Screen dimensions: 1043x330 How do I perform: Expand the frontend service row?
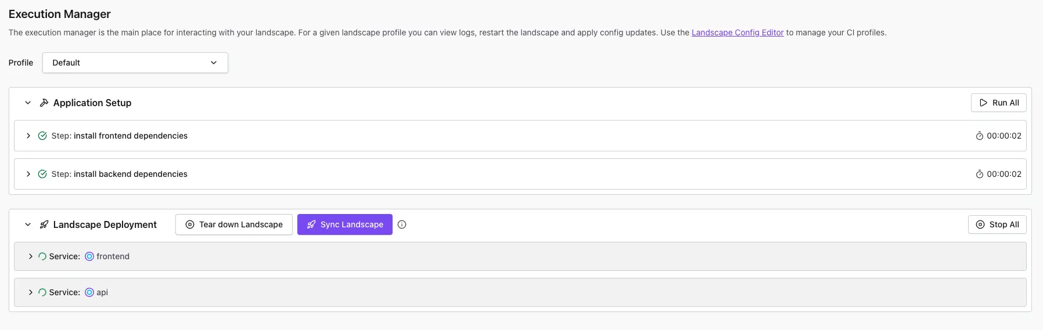(30, 256)
